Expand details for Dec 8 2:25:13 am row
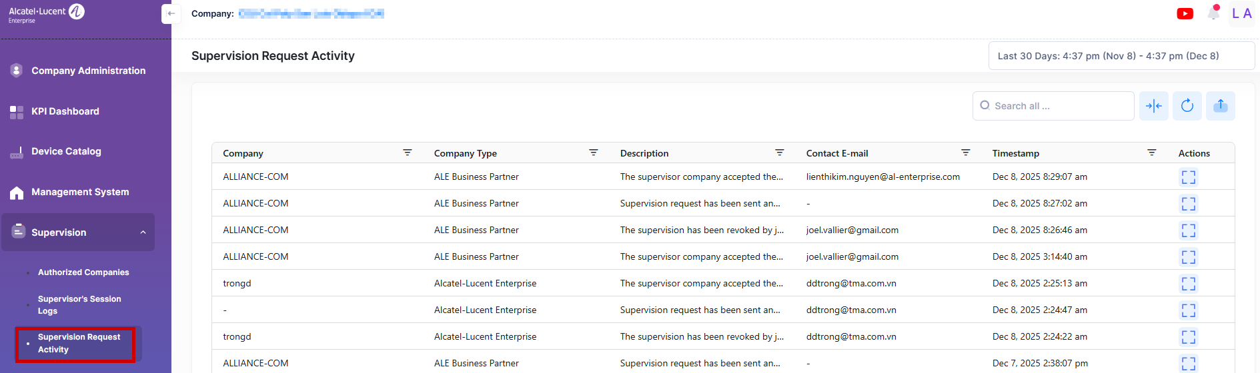This screenshot has height=373, width=1260. tap(1188, 284)
